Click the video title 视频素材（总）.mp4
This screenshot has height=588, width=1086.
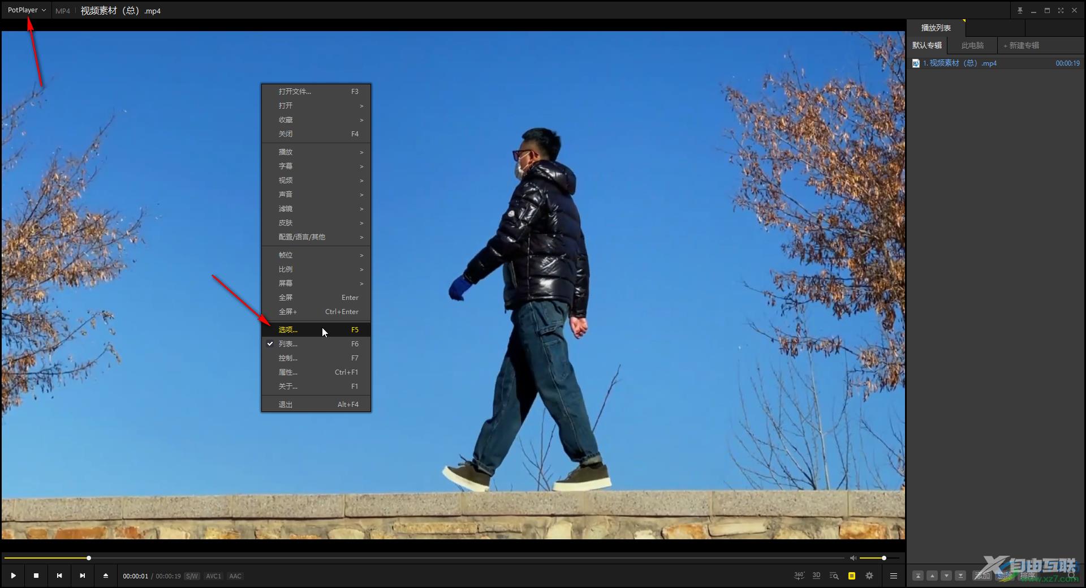pyautogui.click(x=120, y=11)
